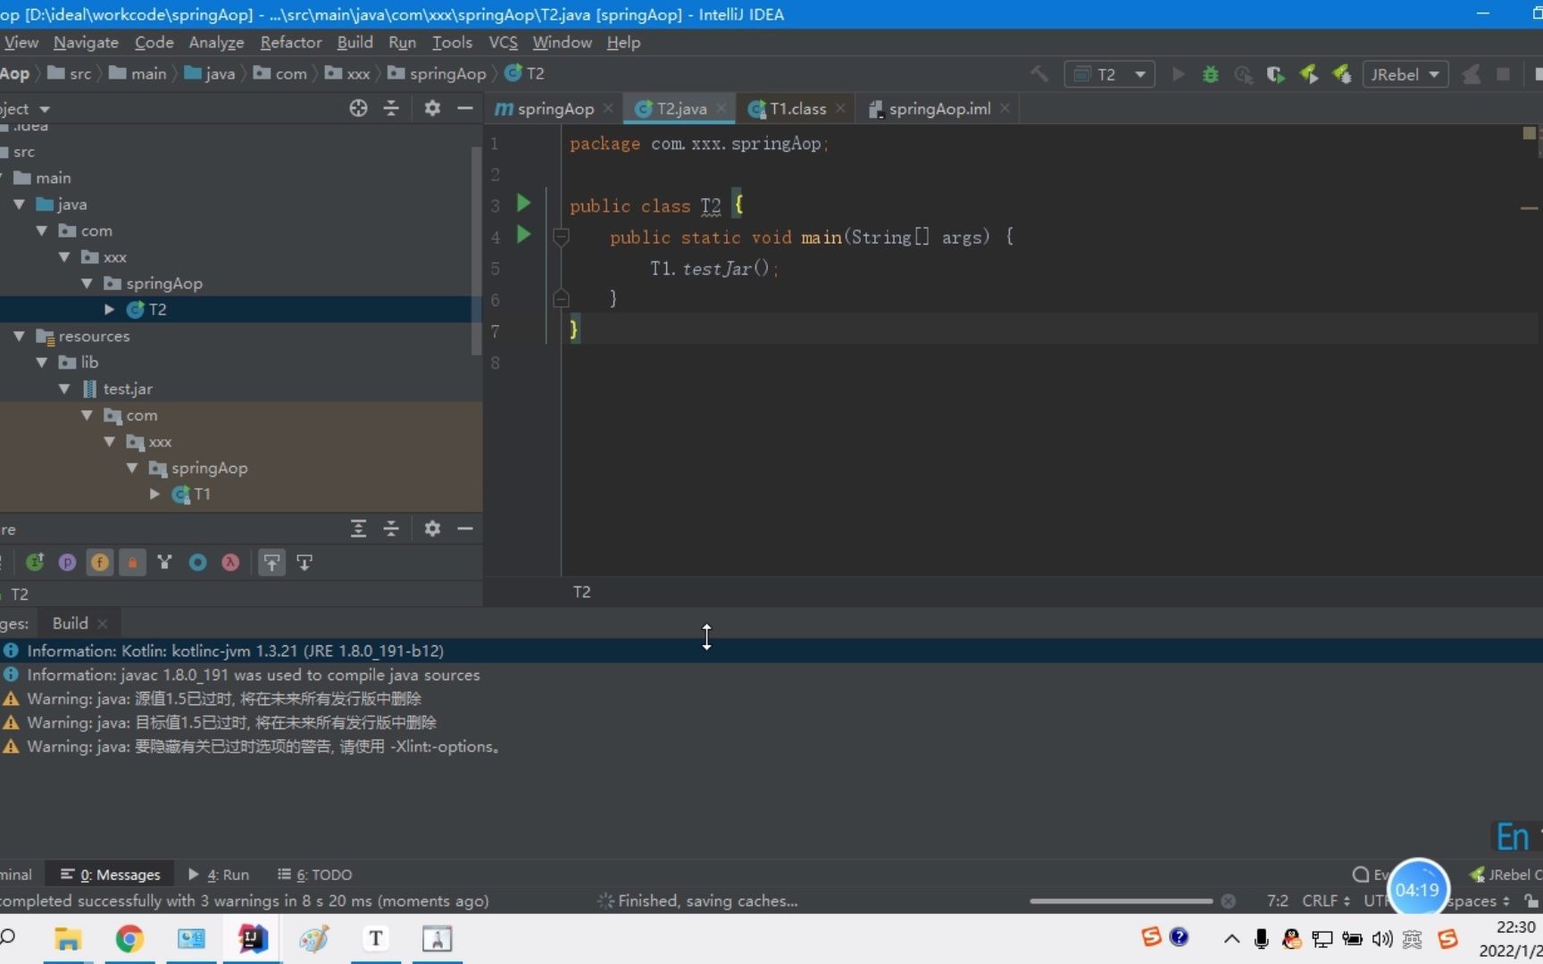Click Debug with JRebel rocket icon
The image size is (1543, 964).
[x=1341, y=74]
